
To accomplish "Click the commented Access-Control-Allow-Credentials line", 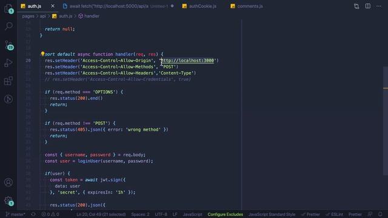I will point(118,79).
